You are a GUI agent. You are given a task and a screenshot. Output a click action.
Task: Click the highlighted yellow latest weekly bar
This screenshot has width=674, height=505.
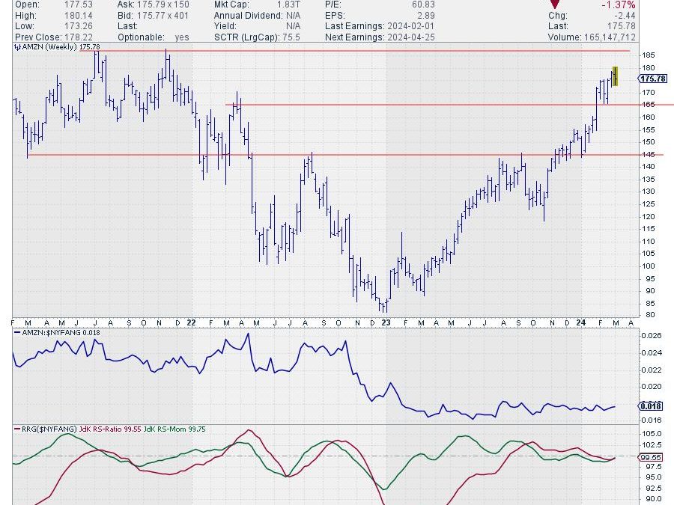point(615,76)
